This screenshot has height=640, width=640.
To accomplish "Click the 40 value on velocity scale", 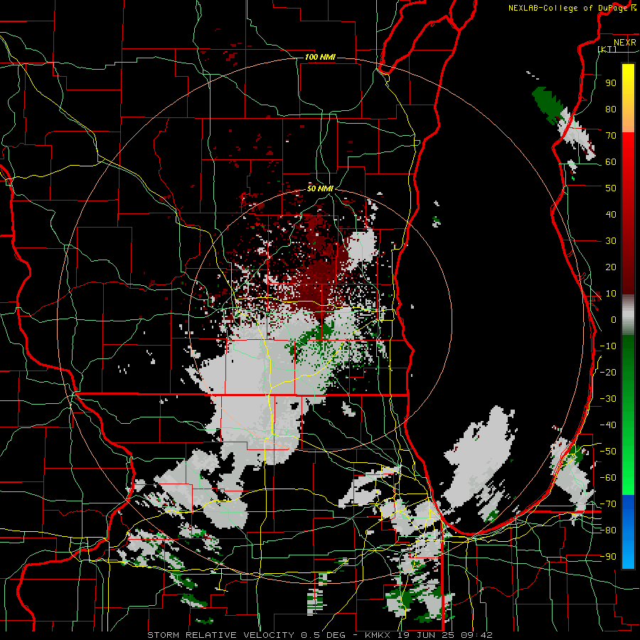I will 611,214.
